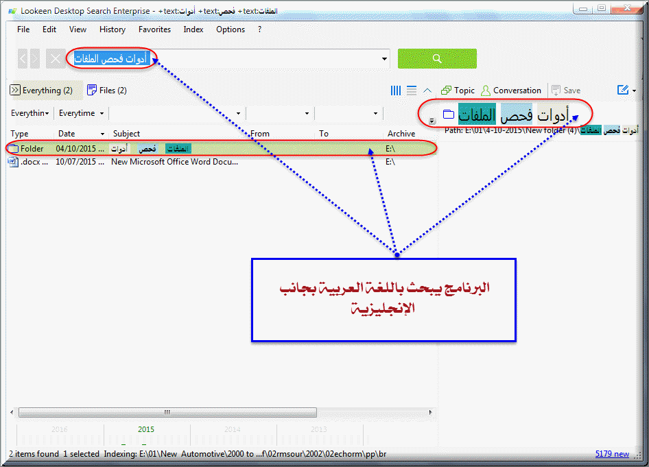Select the Folder result dated 04/10/2015
This screenshot has height=467, width=649.
point(222,149)
